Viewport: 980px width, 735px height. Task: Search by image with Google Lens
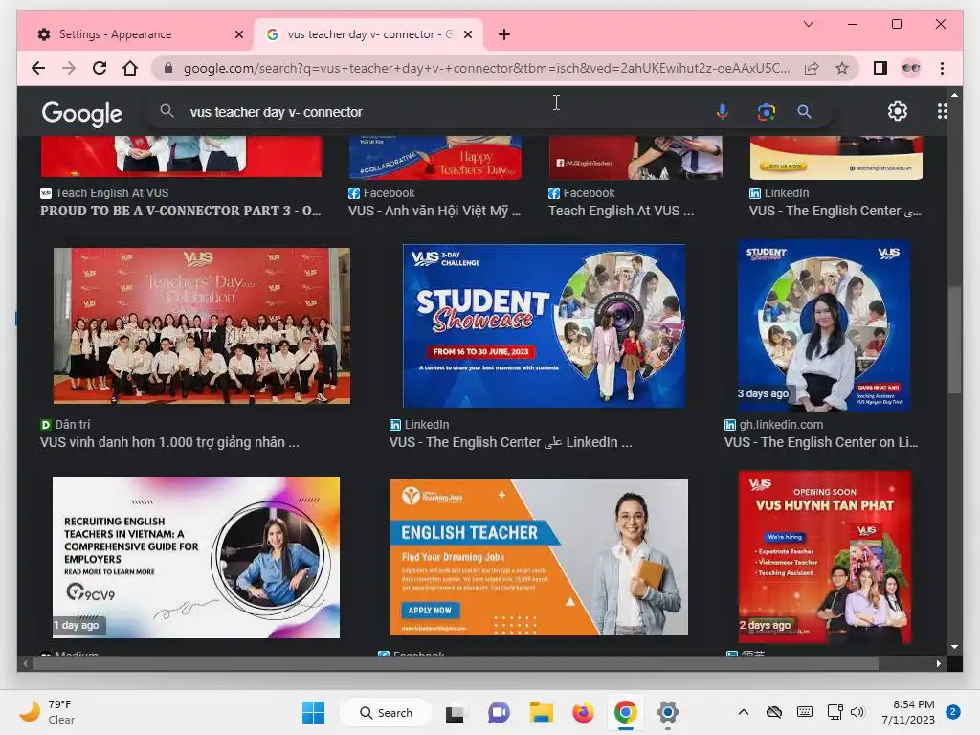coord(767,112)
